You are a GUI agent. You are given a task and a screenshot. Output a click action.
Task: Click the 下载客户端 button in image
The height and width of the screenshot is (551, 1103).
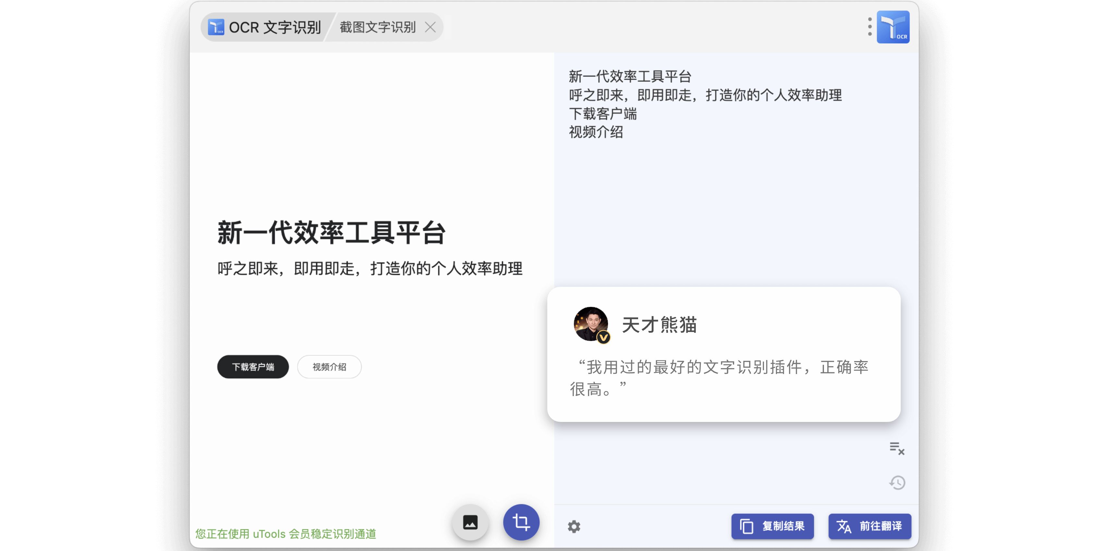[x=253, y=367]
